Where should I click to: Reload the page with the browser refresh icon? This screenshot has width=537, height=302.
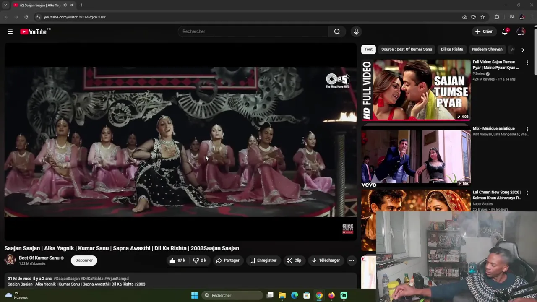click(26, 17)
